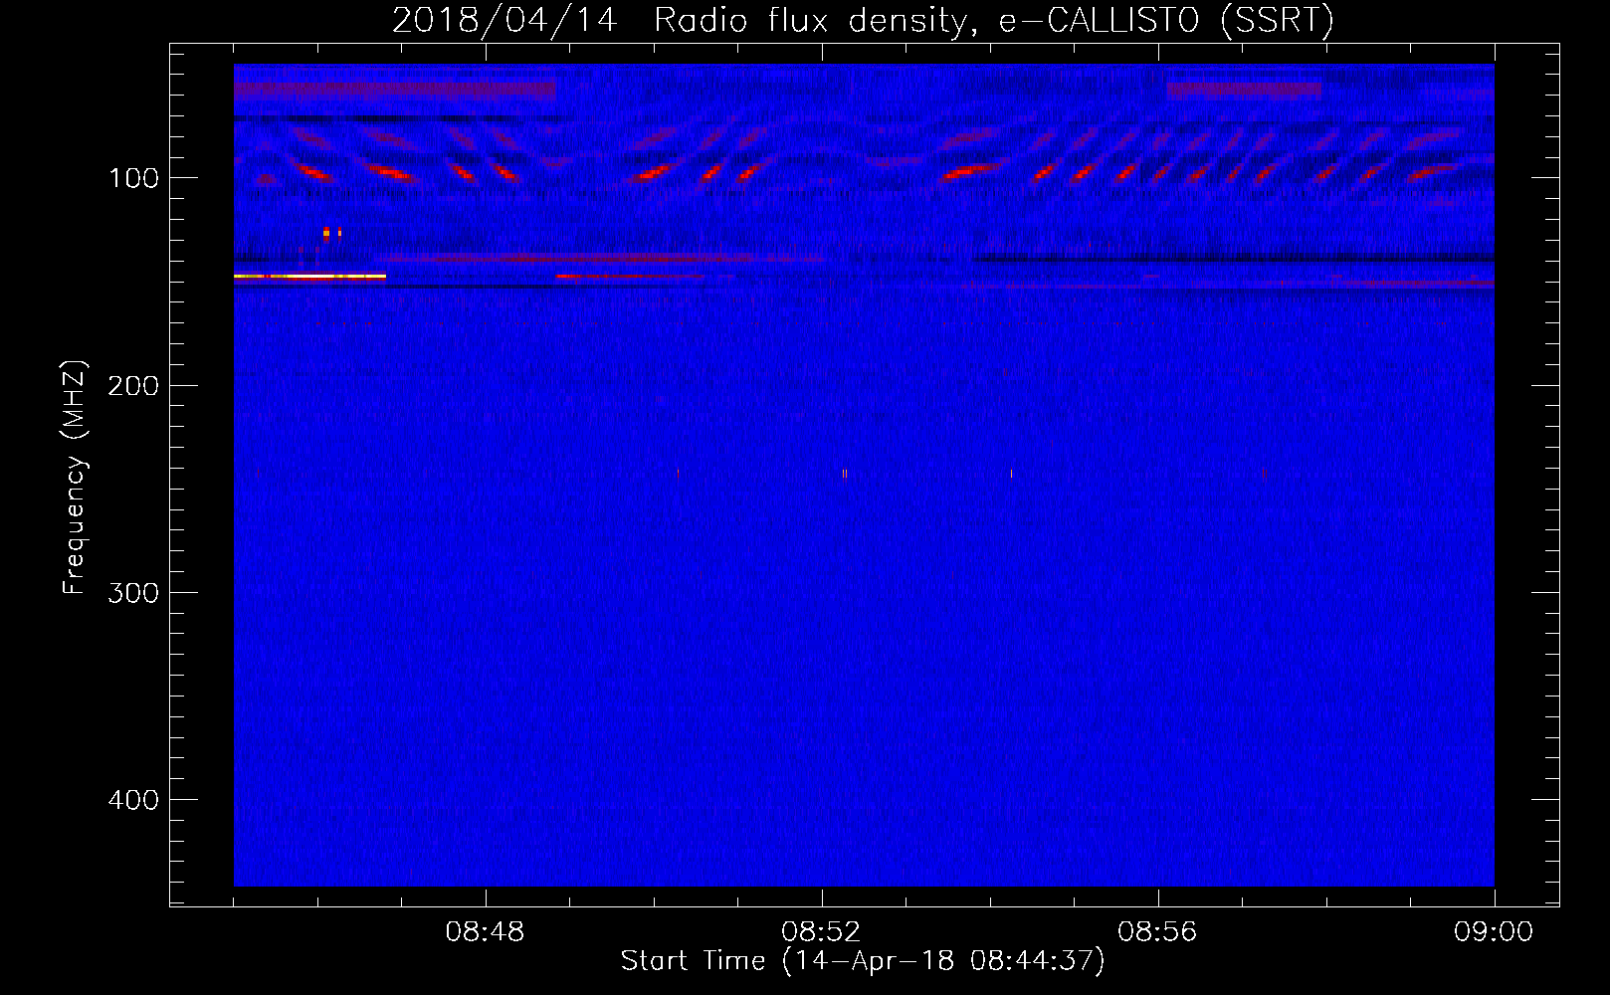
Task: Click the small orange burst pair near 125 MHz
Action: click(x=332, y=233)
